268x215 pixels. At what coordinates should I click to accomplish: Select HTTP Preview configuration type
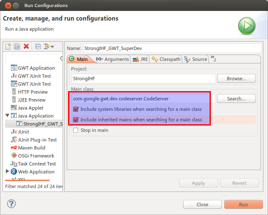pyautogui.click(x=29, y=92)
